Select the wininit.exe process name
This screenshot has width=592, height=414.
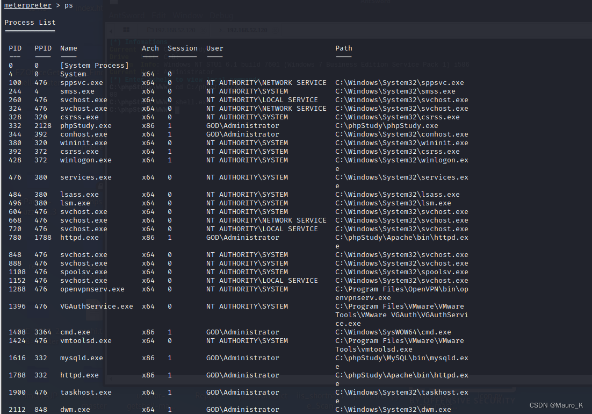click(x=84, y=143)
